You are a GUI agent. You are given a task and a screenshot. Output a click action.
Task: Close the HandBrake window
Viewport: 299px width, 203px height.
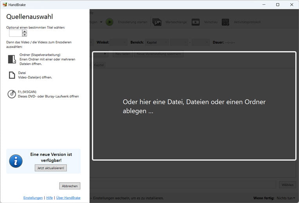coord(292,5)
